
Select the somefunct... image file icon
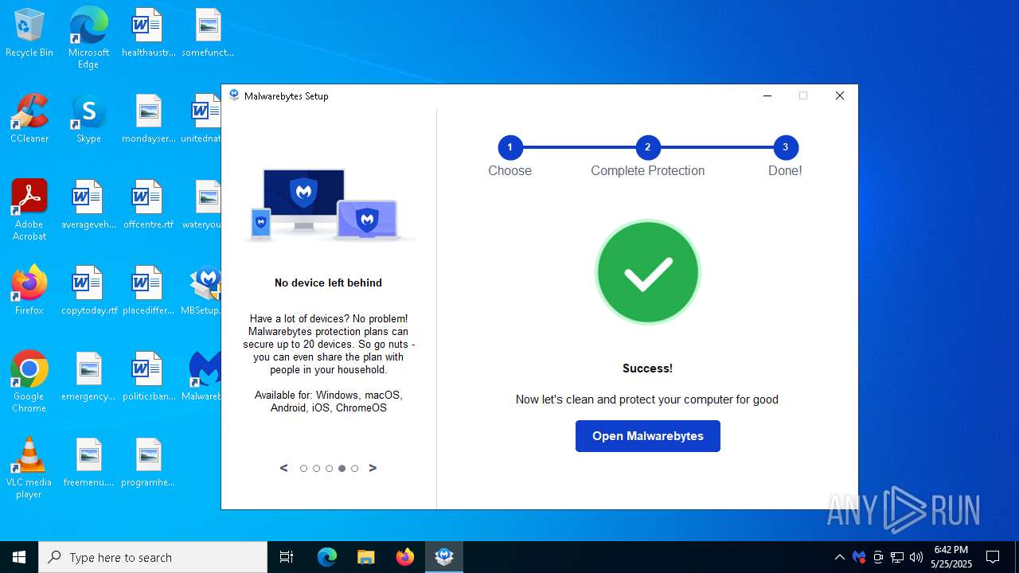click(208, 33)
